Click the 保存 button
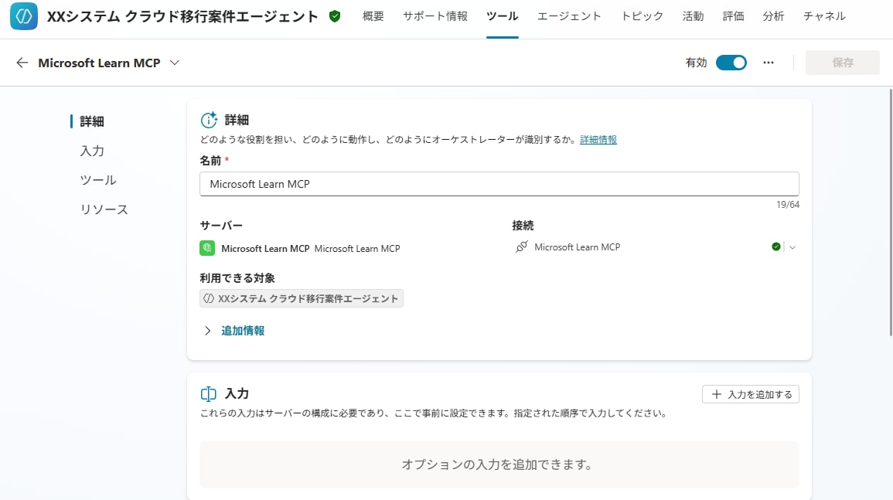 tap(842, 63)
